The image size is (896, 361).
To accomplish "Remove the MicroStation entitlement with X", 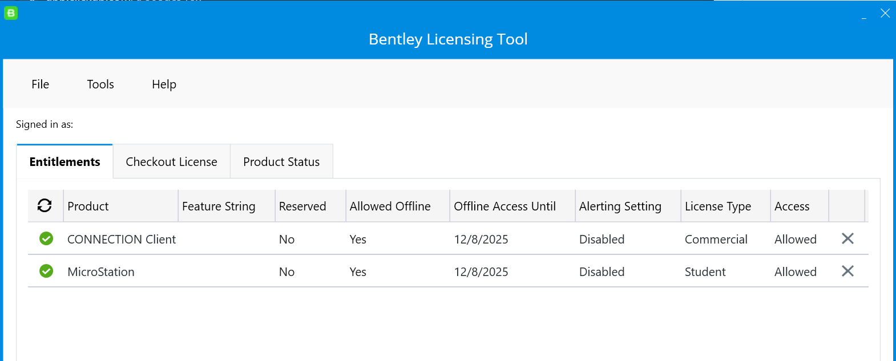I will tap(847, 271).
